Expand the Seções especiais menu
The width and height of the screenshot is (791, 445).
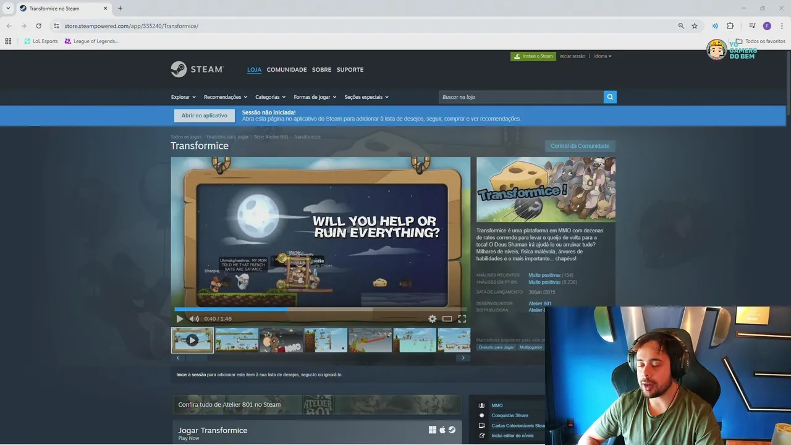click(x=366, y=97)
